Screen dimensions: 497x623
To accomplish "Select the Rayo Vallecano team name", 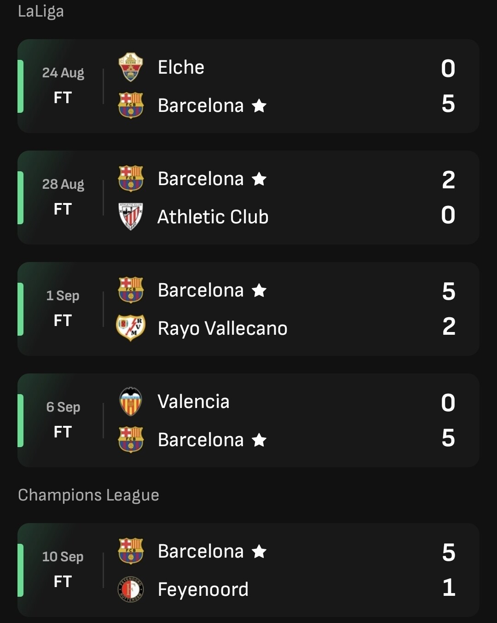I will [222, 328].
